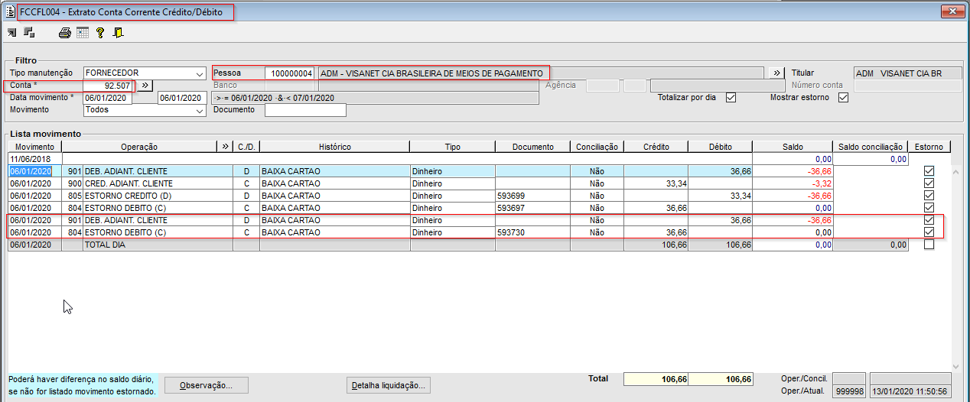
Task: Click the yellow exit door icon
Action: coord(118,33)
